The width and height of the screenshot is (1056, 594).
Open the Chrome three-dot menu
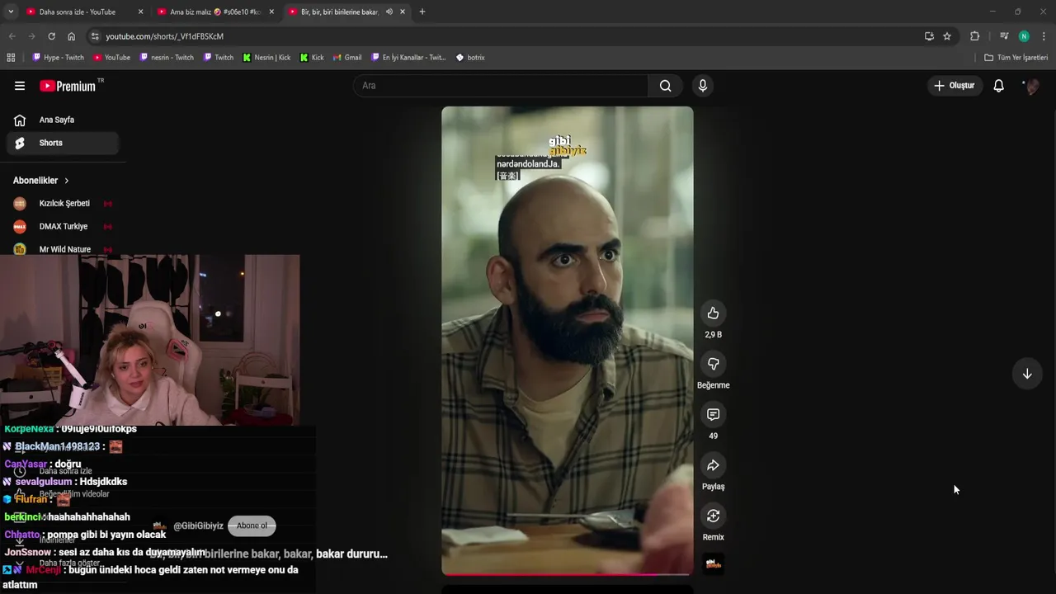click(1044, 36)
